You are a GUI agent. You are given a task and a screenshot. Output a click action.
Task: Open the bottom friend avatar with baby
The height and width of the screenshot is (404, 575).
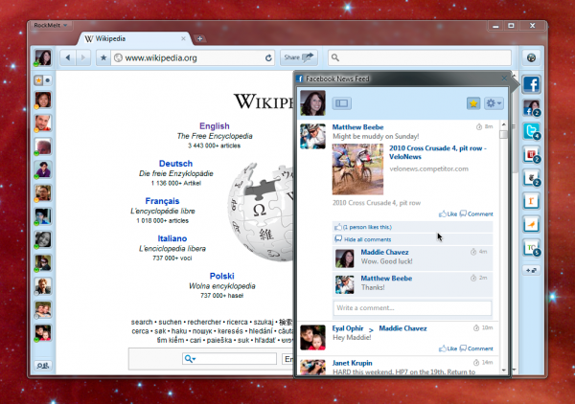point(43,333)
